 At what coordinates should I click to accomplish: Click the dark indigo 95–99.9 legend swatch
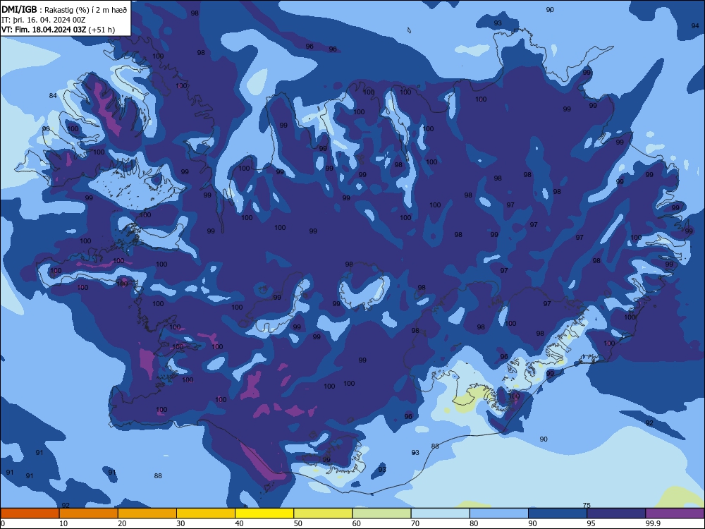pyautogui.click(x=616, y=513)
